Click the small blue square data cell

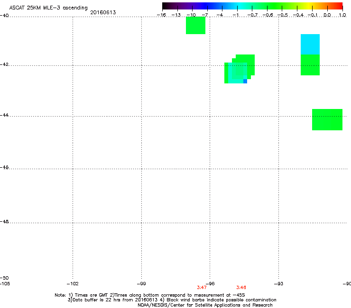(245, 81)
